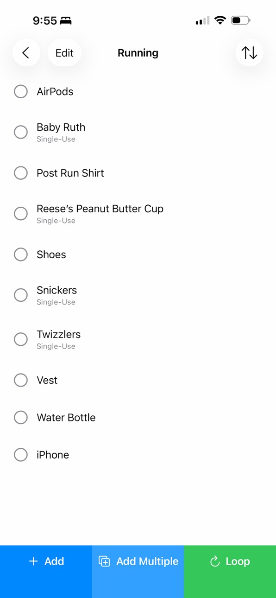Tap the Add Multiple button label

[147, 561]
